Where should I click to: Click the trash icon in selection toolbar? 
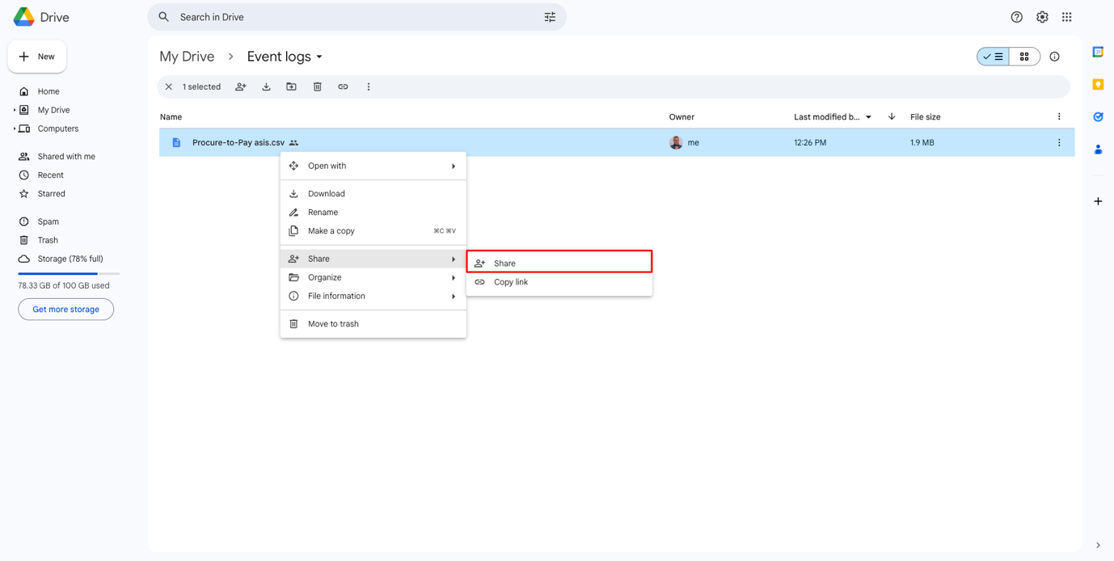point(318,86)
